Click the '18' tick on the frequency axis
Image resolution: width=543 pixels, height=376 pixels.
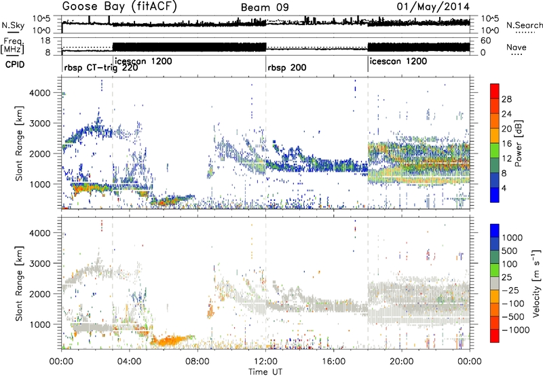point(45,41)
